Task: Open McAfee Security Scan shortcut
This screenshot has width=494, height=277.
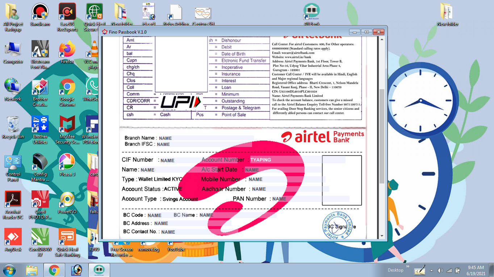Action: pos(67,130)
